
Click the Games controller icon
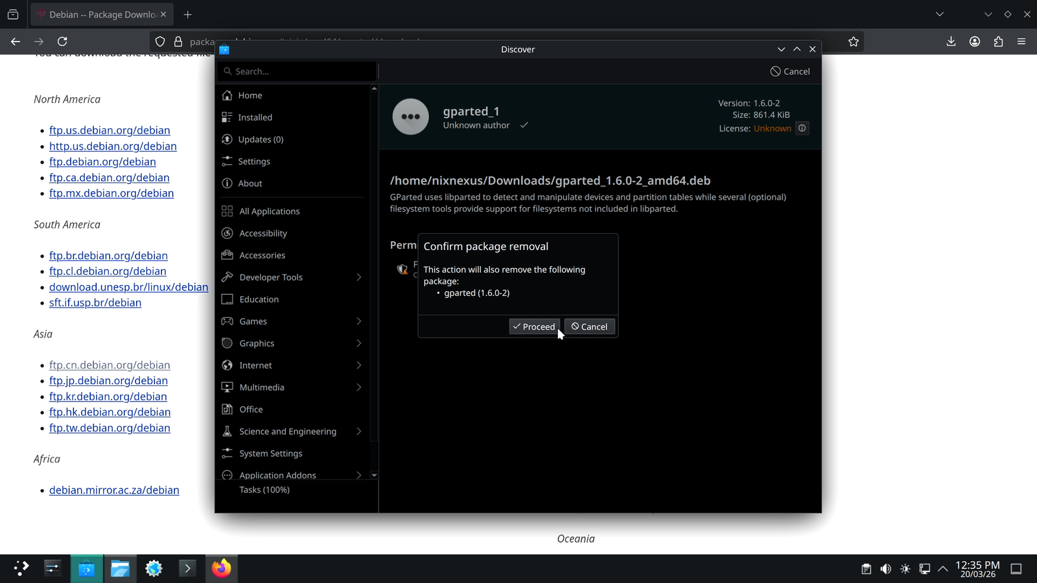click(x=227, y=321)
